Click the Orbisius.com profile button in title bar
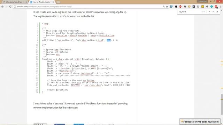The width and height of the screenshot is (223, 125). click(x=202, y=1)
